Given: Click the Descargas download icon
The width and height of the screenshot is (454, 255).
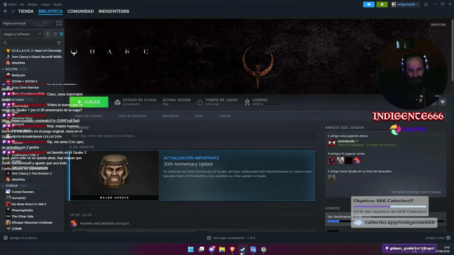Looking at the screenshot, I should tap(209, 238).
